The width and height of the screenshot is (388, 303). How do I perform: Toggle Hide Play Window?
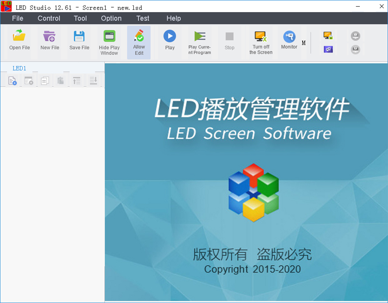(109, 41)
